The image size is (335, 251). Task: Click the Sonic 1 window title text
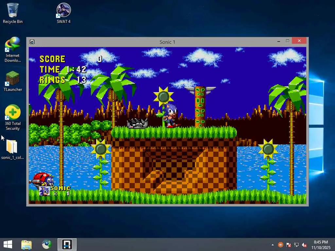click(167, 42)
